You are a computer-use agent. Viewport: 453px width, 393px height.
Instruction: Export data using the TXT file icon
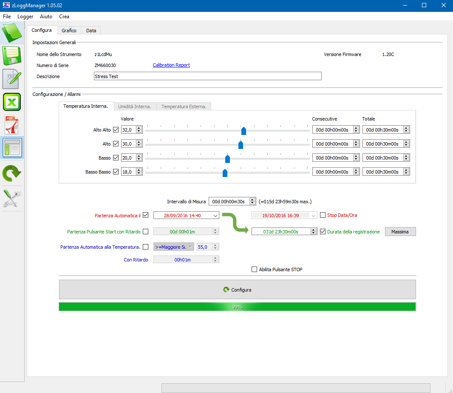click(x=12, y=79)
